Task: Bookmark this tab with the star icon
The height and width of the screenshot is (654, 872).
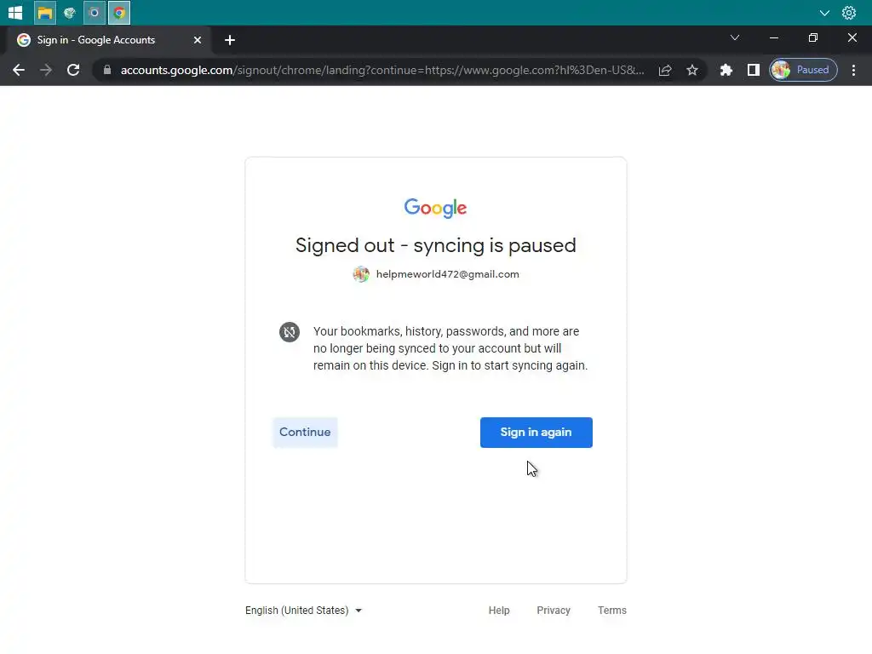Action: pyautogui.click(x=691, y=70)
